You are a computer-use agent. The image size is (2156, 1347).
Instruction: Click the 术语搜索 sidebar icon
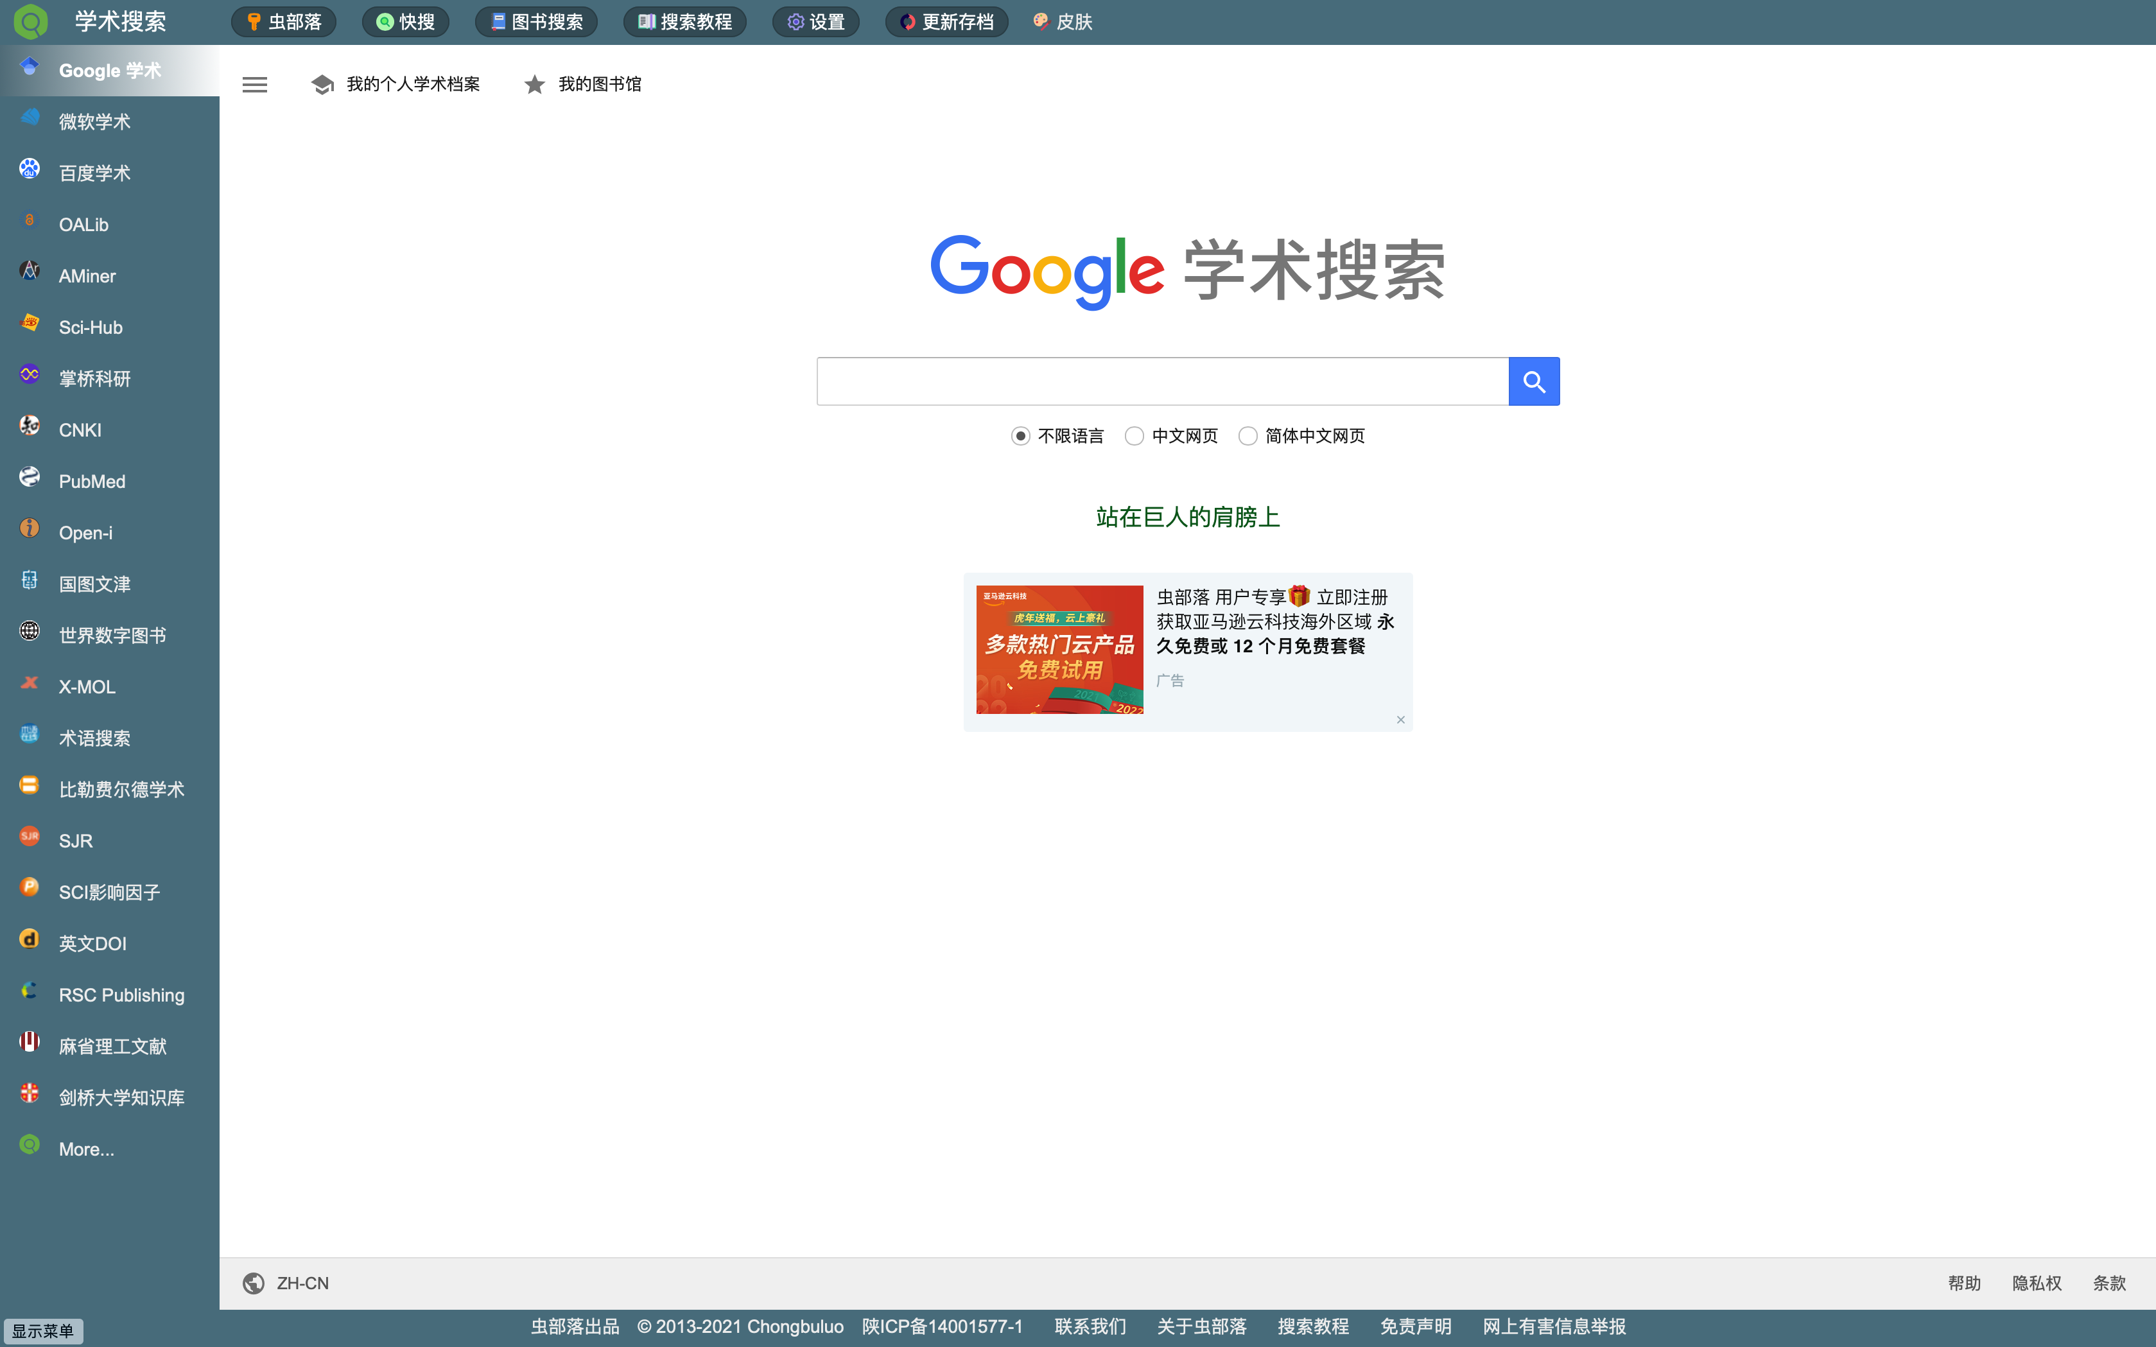tap(30, 734)
